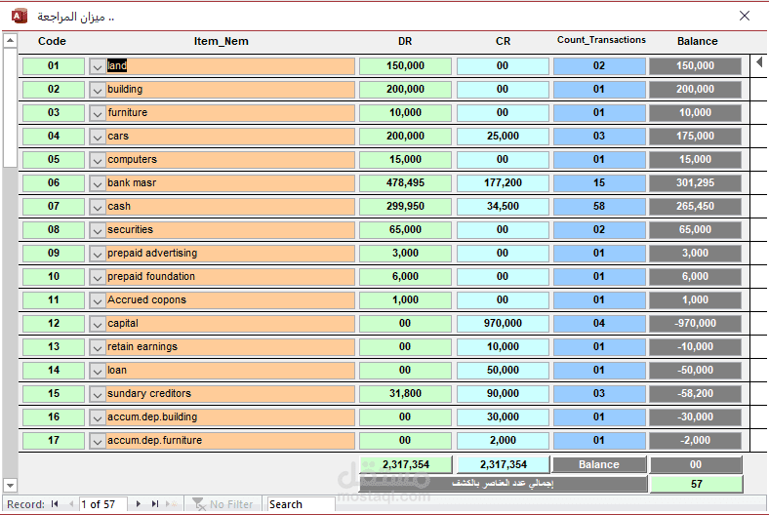This screenshot has height=515, width=769.
Task: Open the bank masr item dropdown
Action: [x=98, y=183]
